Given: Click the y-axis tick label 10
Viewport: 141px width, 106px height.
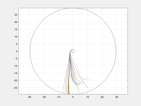Looking at the screenshot, I should 16,37.
